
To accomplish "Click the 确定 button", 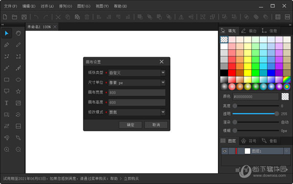I will pos(130,125).
